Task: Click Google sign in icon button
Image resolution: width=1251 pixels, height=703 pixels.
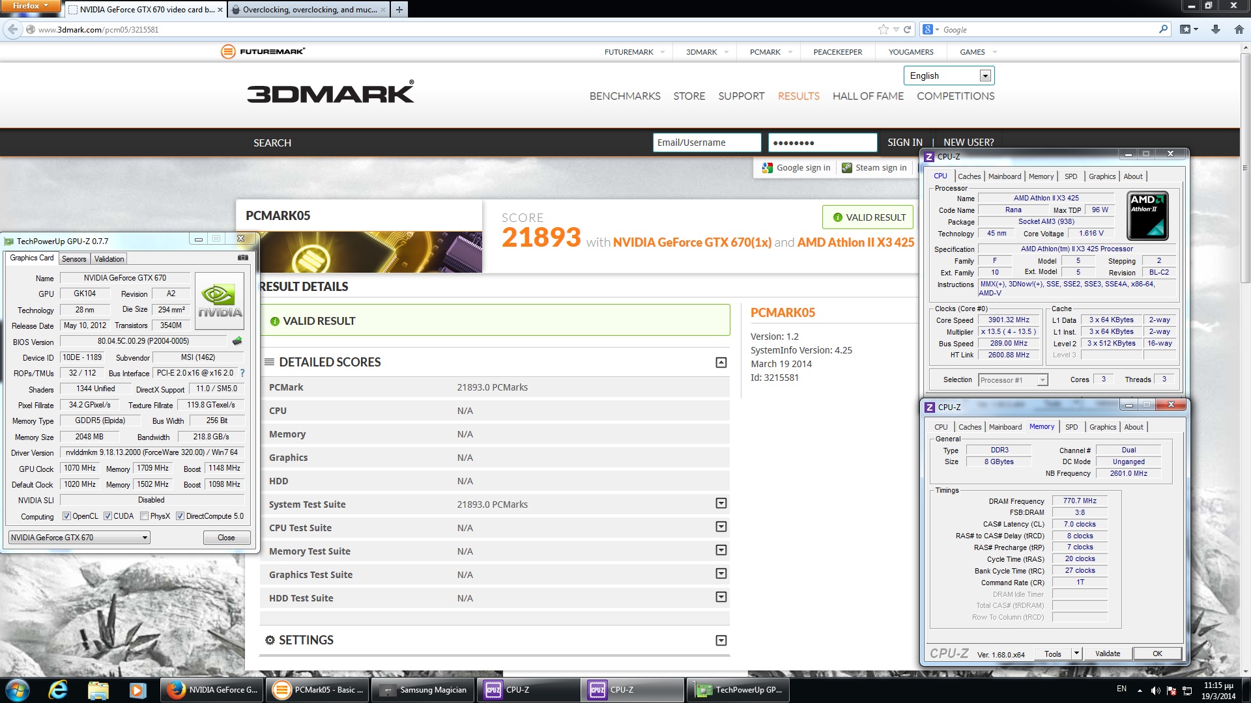Action: [x=796, y=167]
